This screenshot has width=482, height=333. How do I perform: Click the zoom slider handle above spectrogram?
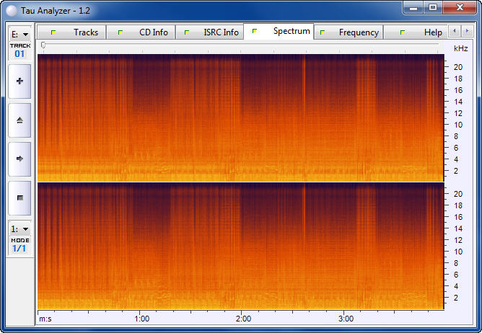pos(43,45)
